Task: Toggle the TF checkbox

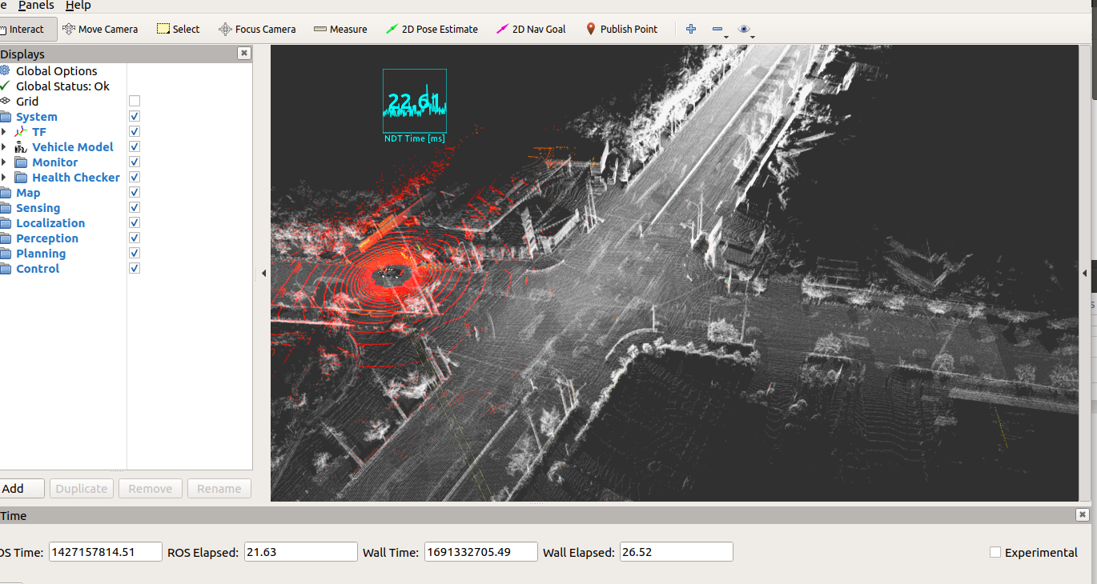Action: (135, 131)
